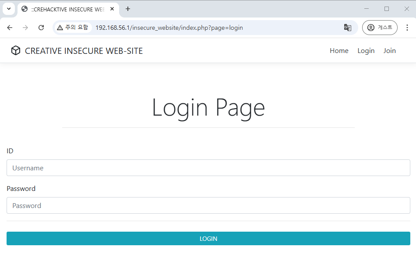Click the ID field label
The height and width of the screenshot is (261, 416).
[x=10, y=151]
